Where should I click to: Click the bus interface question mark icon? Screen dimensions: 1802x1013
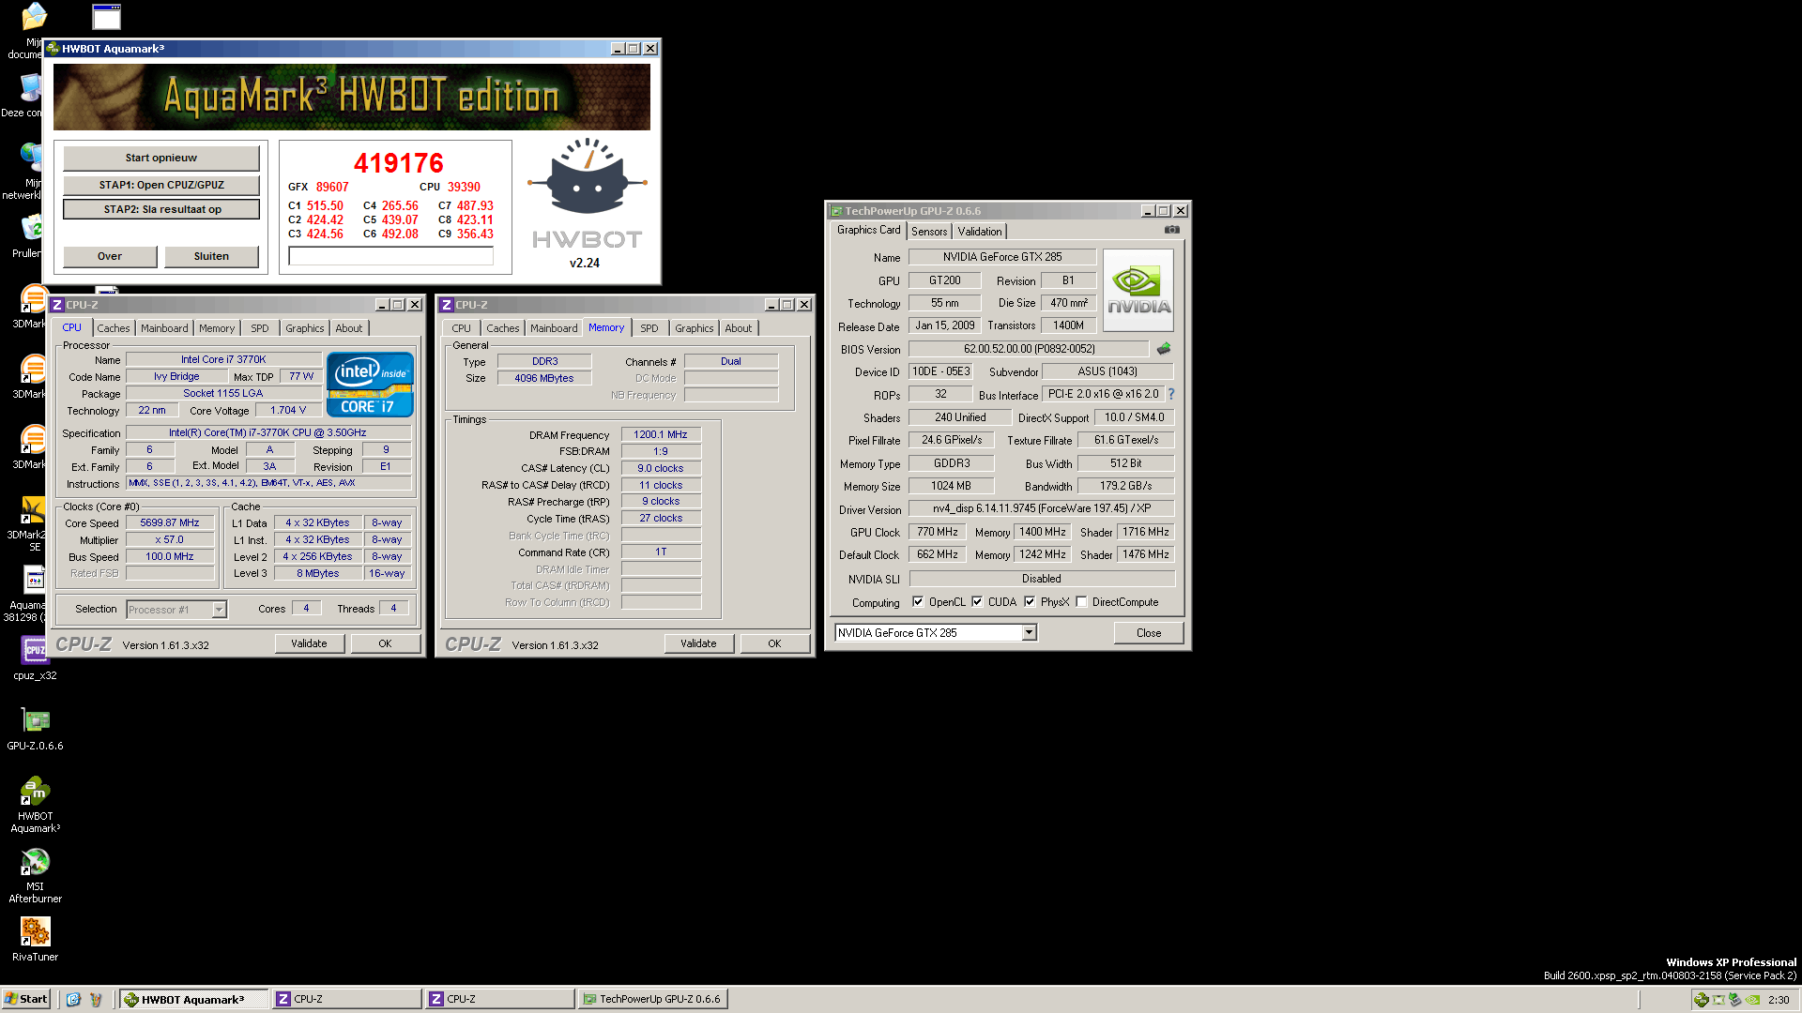pyautogui.click(x=1171, y=395)
